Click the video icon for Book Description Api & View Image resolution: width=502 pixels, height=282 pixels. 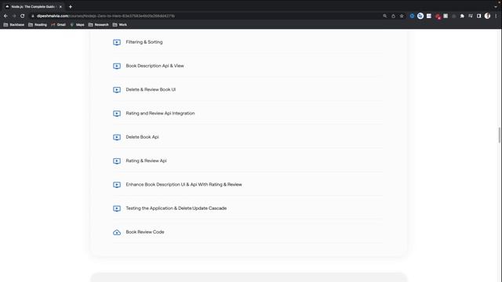(117, 66)
